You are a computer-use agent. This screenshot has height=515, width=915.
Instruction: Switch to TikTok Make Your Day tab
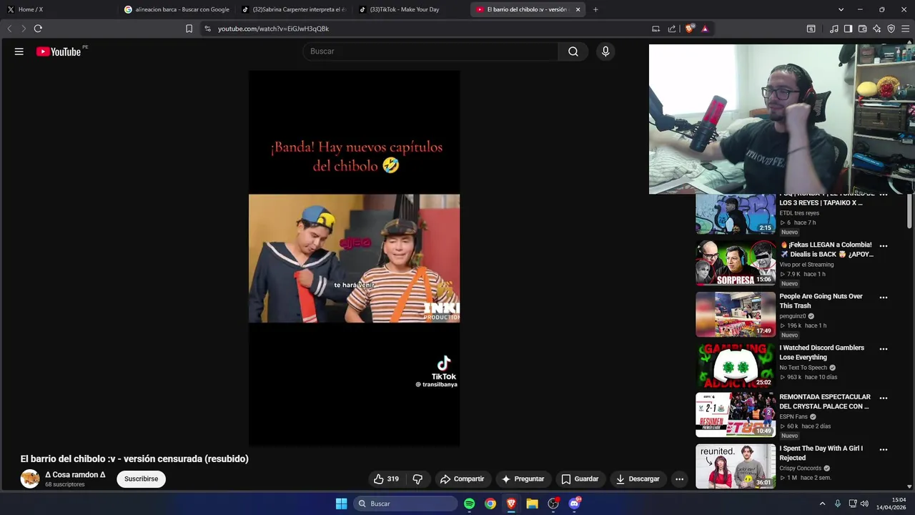click(x=410, y=9)
